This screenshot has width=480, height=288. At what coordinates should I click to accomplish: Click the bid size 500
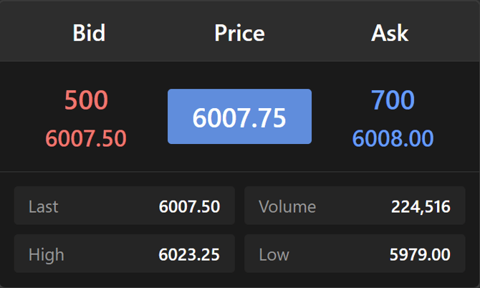tap(86, 101)
